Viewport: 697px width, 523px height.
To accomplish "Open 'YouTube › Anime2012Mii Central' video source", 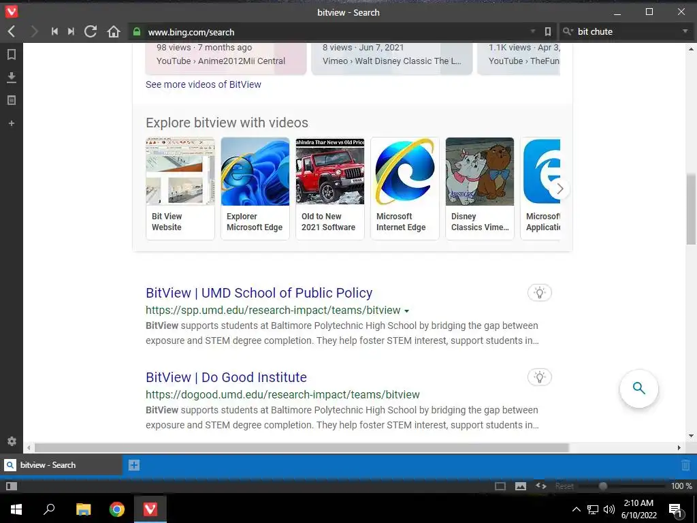I will pos(221,61).
